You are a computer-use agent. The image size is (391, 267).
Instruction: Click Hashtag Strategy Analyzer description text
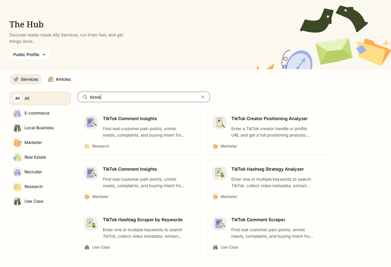tap(271, 182)
